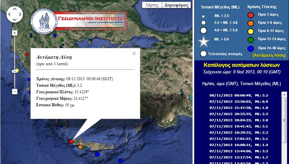Switch to Χάρτης map view
289x164 pixels.
pos(152,5)
